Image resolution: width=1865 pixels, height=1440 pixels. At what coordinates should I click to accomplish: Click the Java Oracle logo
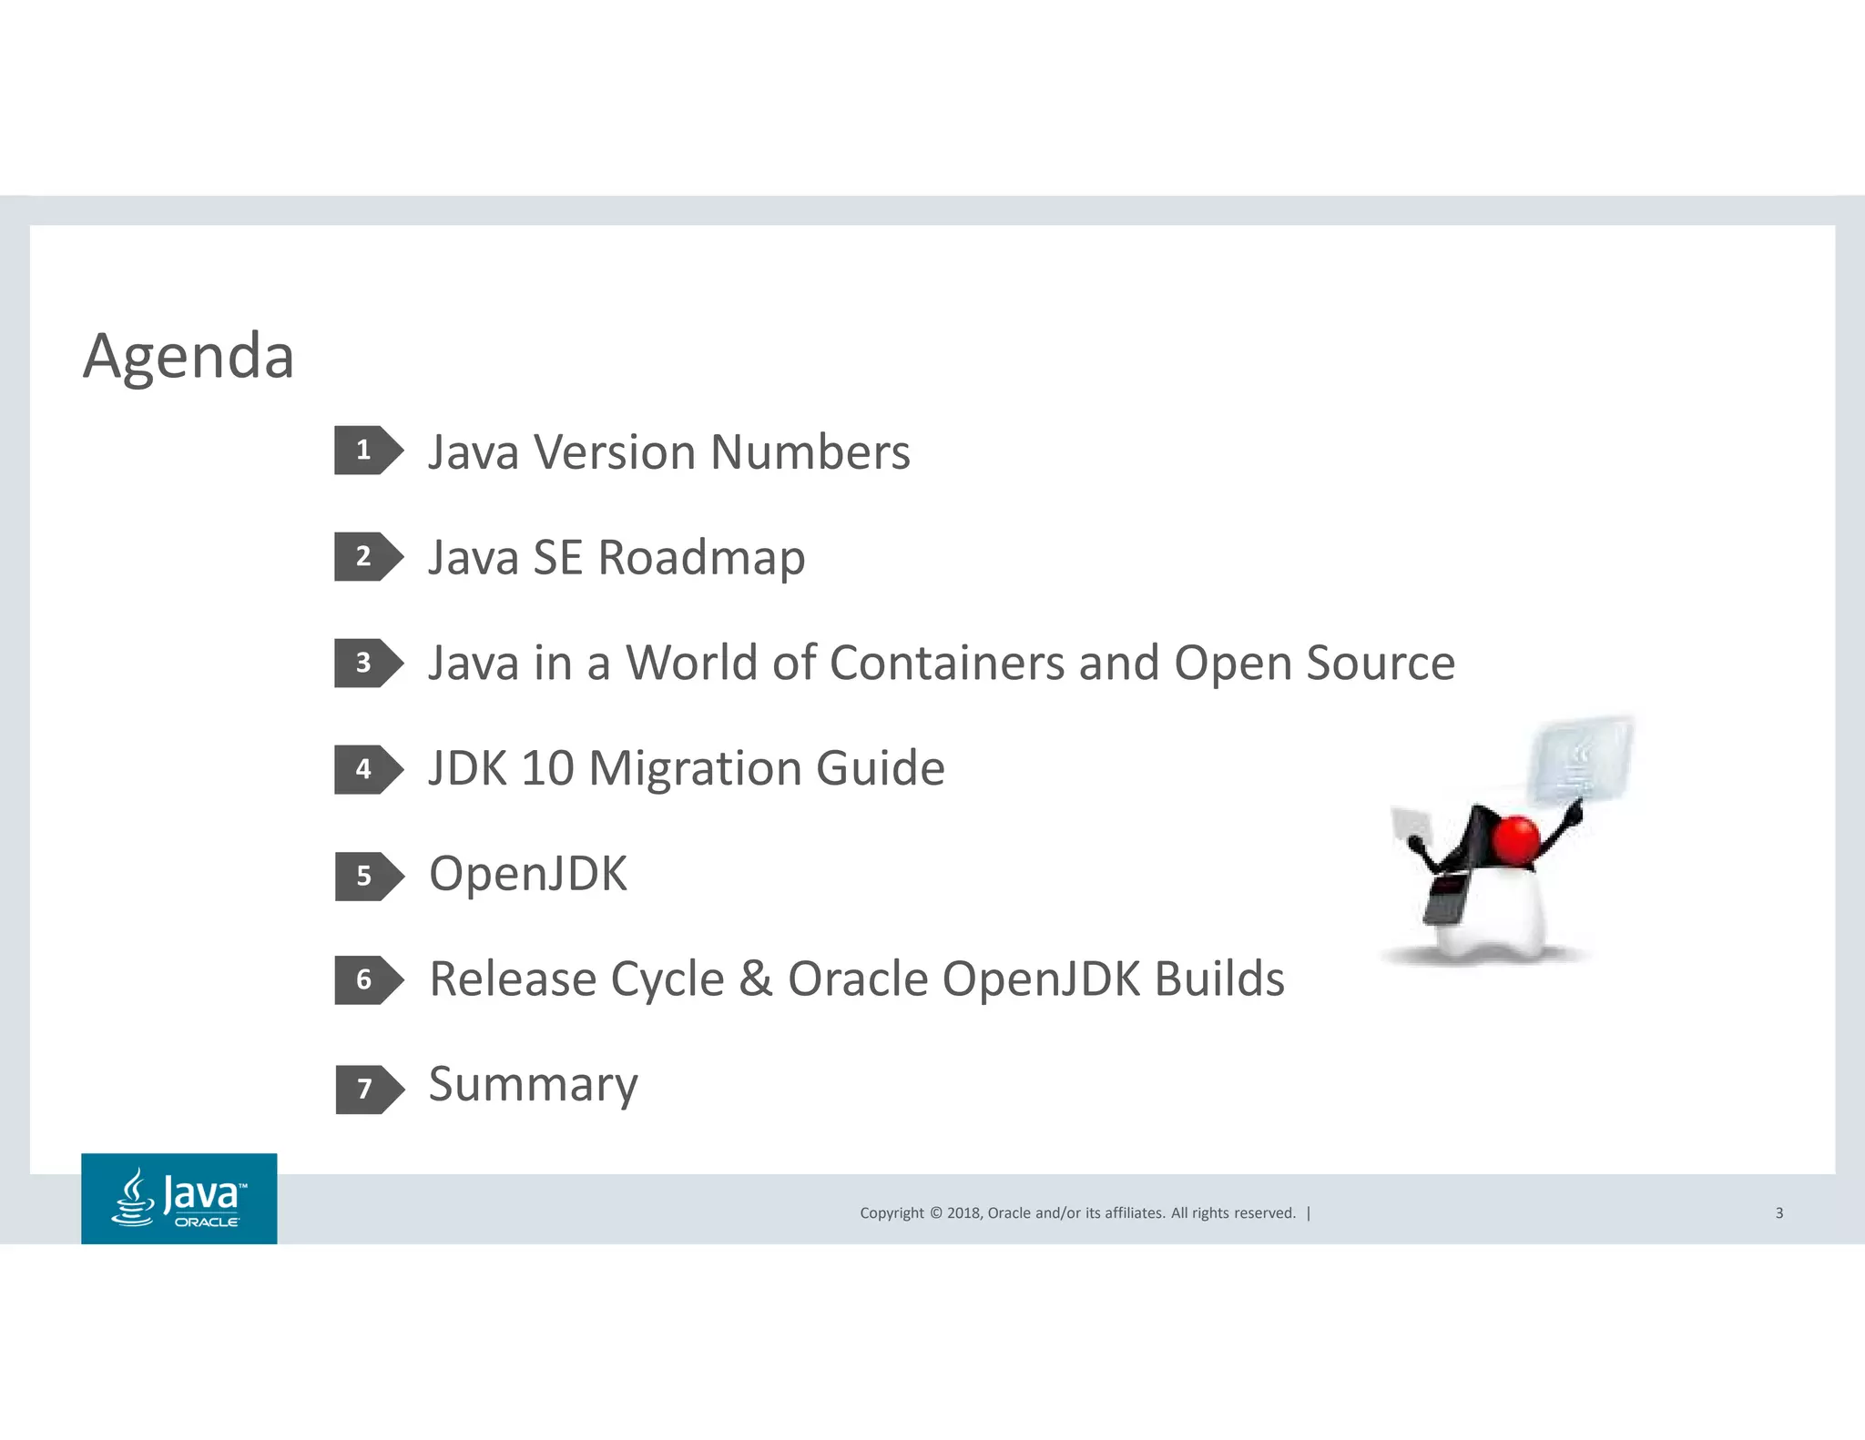point(179,1198)
